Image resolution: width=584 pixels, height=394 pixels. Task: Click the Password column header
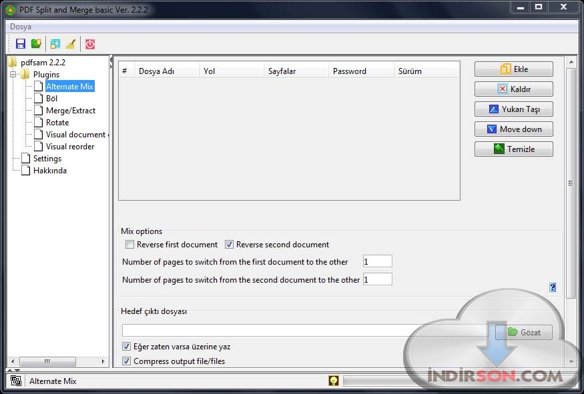(361, 71)
